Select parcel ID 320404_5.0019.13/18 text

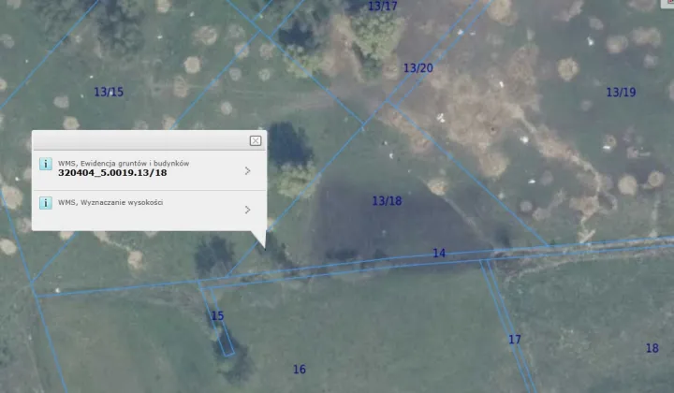pos(112,173)
